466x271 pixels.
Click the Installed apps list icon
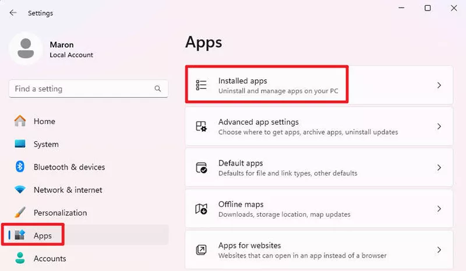(x=201, y=85)
